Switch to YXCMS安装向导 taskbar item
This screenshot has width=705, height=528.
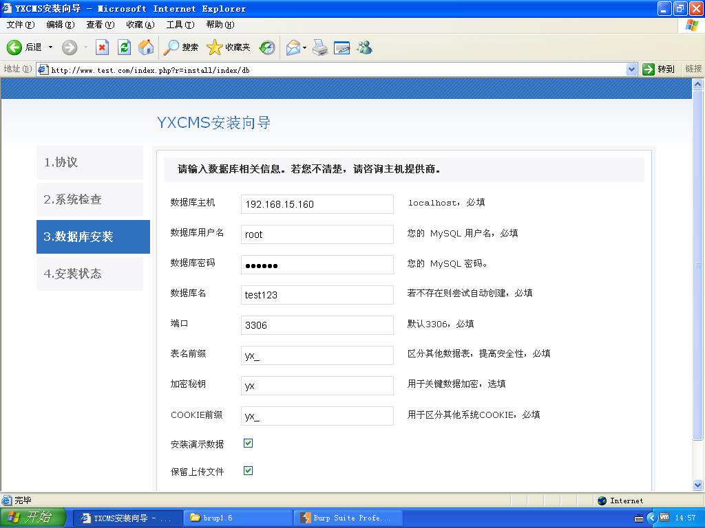(127, 518)
